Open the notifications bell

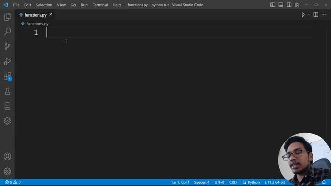click(x=324, y=182)
